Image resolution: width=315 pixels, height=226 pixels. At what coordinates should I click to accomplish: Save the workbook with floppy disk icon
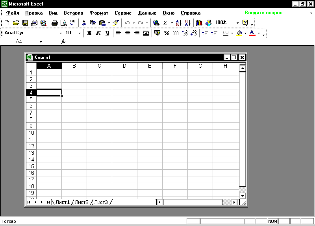[x=25, y=23]
